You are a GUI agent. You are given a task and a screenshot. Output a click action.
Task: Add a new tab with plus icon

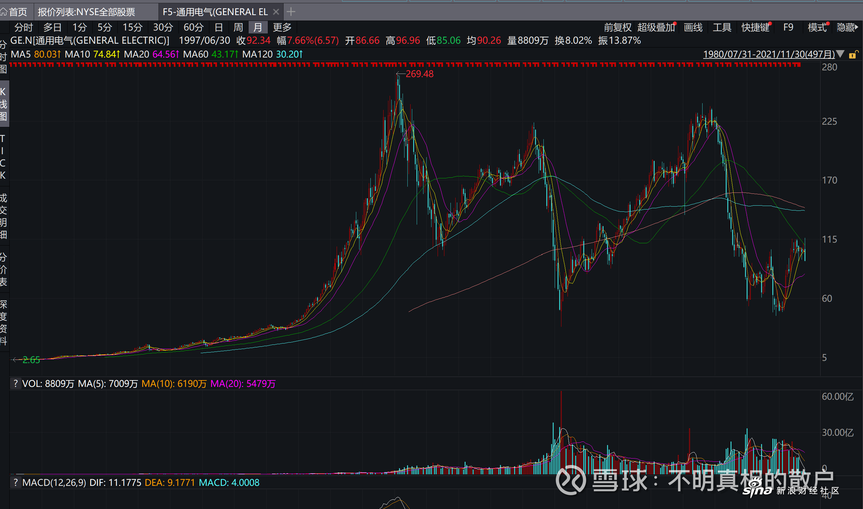click(x=291, y=12)
